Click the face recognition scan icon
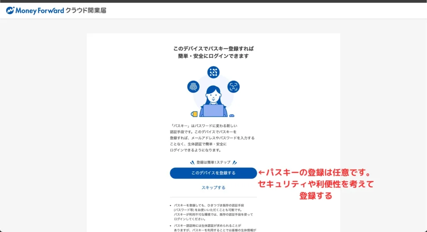Image resolution: width=427 pixels, height=232 pixels. [x=234, y=87]
